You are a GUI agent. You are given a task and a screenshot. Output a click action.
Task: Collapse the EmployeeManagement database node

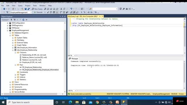click(8, 30)
